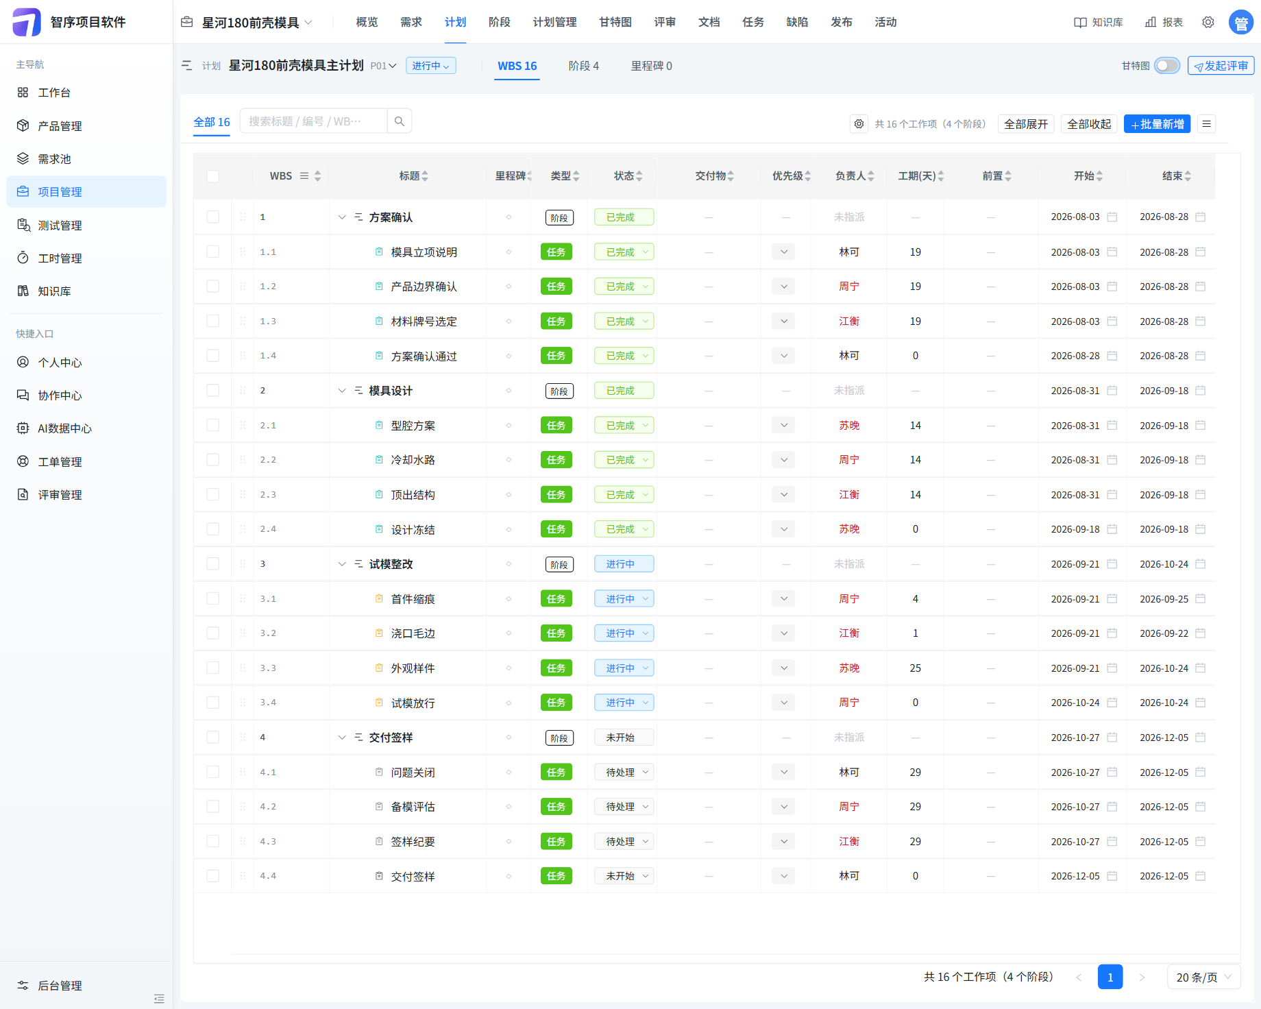
Task: Open the 进行中 plan status dropdown
Action: [x=431, y=66]
